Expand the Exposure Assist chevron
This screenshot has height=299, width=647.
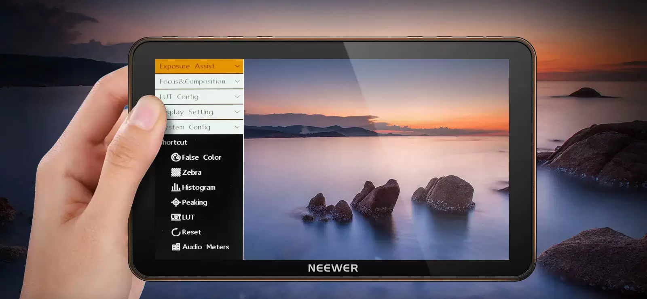tap(237, 66)
